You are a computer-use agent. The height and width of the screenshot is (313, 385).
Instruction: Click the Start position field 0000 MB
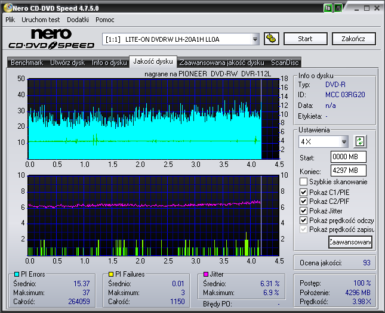pyautogui.click(x=349, y=157)
